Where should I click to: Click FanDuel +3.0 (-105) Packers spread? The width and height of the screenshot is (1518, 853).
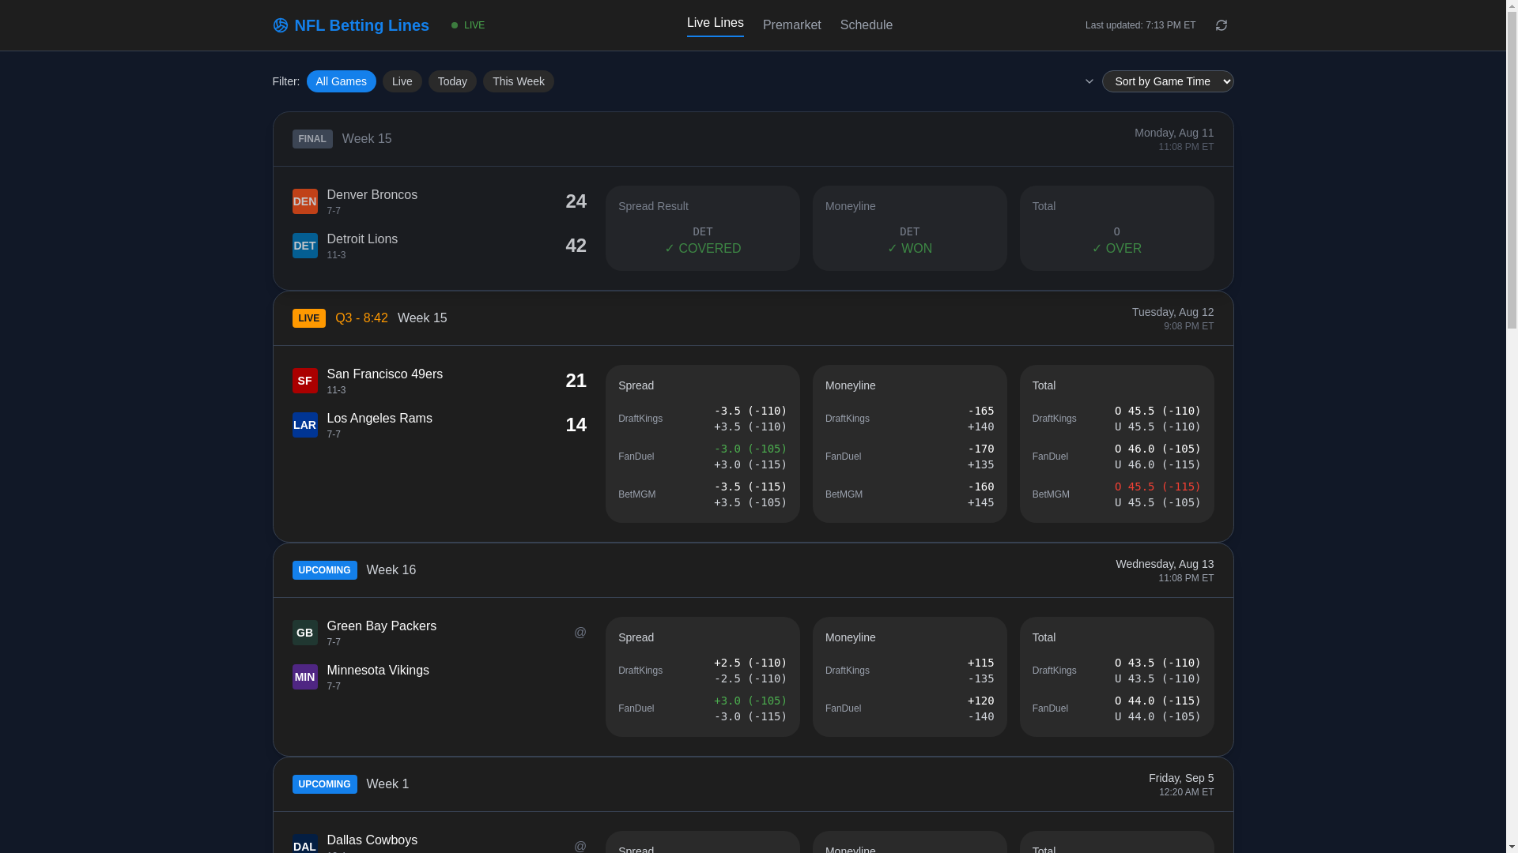(x=750, y=701)
